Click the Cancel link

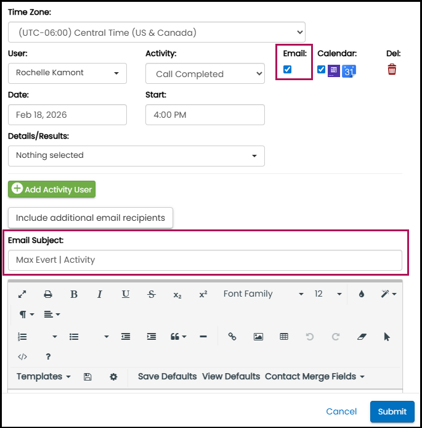point(341,411)
